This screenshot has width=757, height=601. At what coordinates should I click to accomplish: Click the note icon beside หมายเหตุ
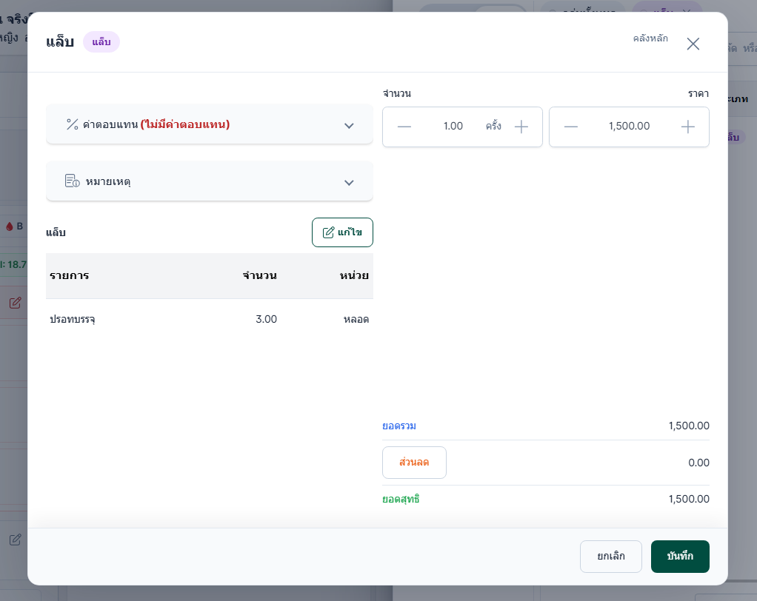[x=73, y=181]
